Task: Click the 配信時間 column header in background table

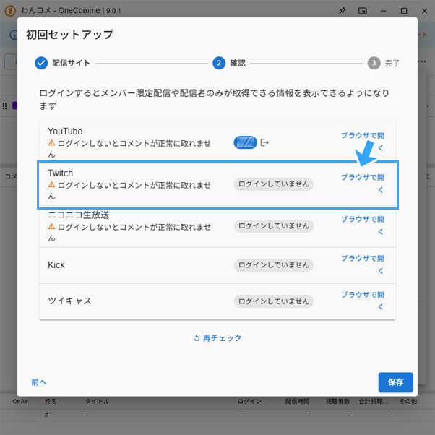Action: coord(298,401)
